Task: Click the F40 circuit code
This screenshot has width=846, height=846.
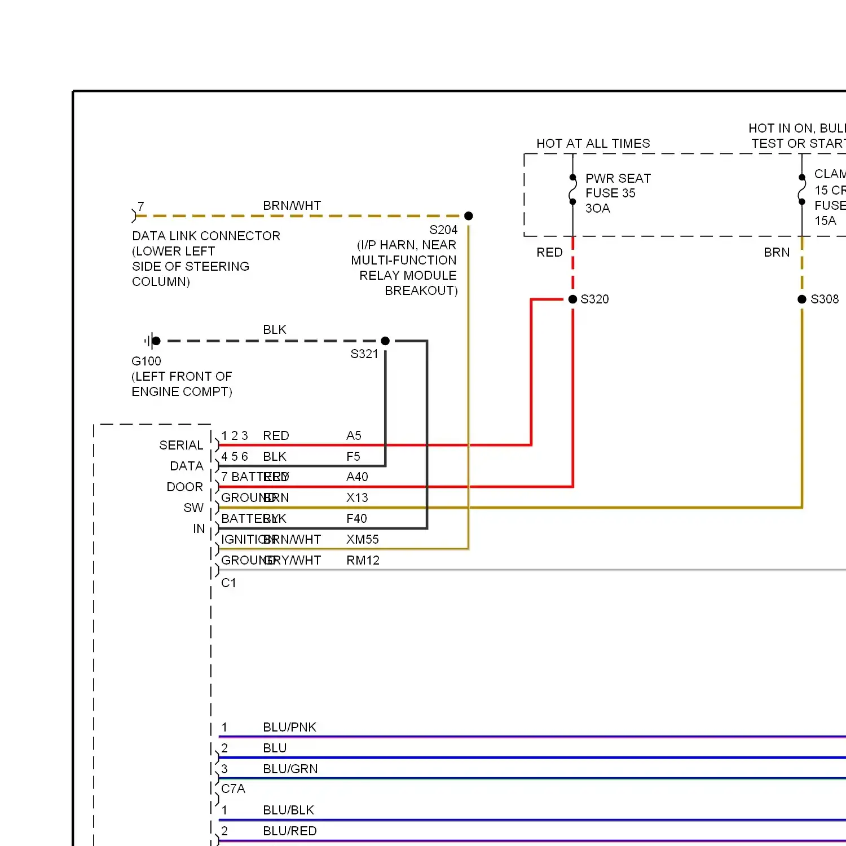Action: coord(356,518)
